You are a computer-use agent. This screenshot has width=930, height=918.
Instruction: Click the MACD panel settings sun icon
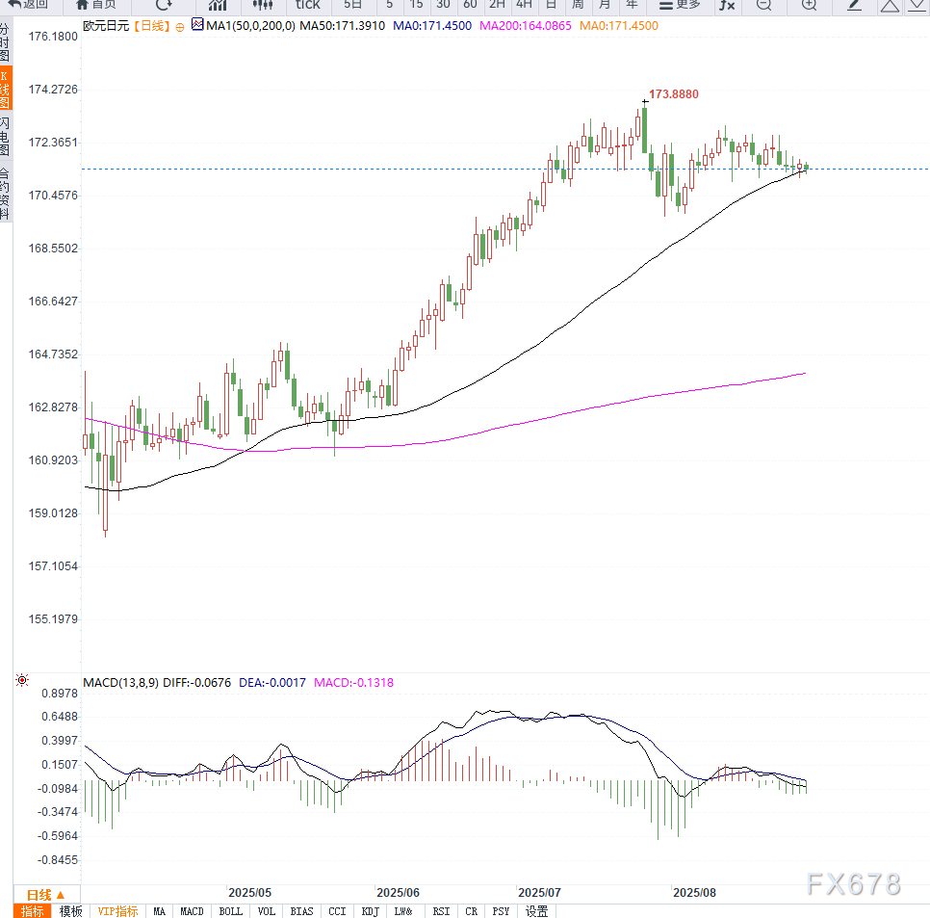click(22, 681)
